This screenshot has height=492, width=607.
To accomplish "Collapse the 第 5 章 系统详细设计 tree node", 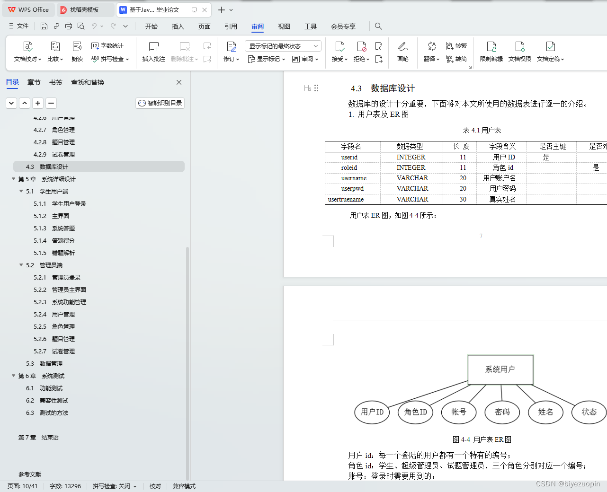I will 14,179.
